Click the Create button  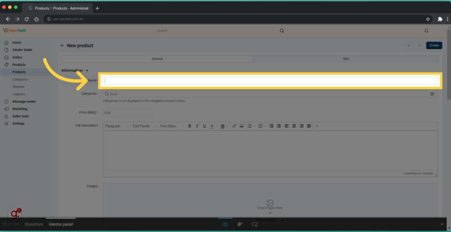coord(433,46)
